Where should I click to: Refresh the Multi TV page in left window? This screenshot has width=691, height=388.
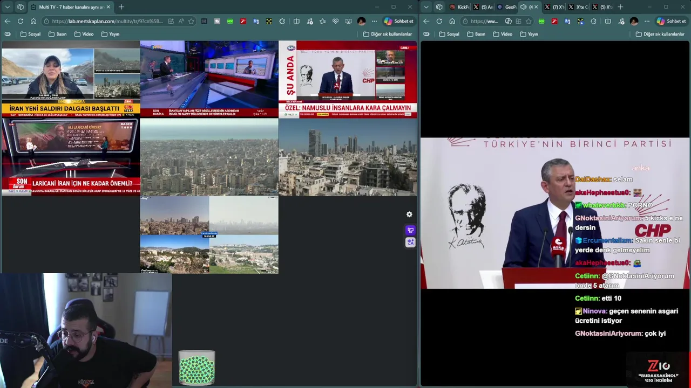tap(21, 21)
